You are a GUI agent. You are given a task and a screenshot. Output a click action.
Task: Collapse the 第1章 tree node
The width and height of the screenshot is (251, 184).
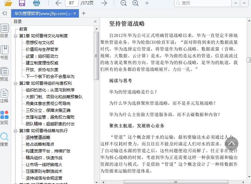pos(15,36)
